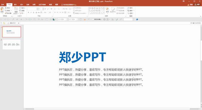The image size is (202, 110).
Task: Switch to the Animations (动画) tab
Action: click(x=34, y=5)
